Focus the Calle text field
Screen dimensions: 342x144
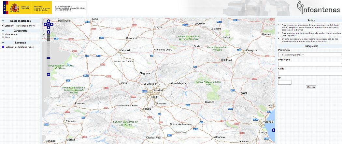click(310, 73)
